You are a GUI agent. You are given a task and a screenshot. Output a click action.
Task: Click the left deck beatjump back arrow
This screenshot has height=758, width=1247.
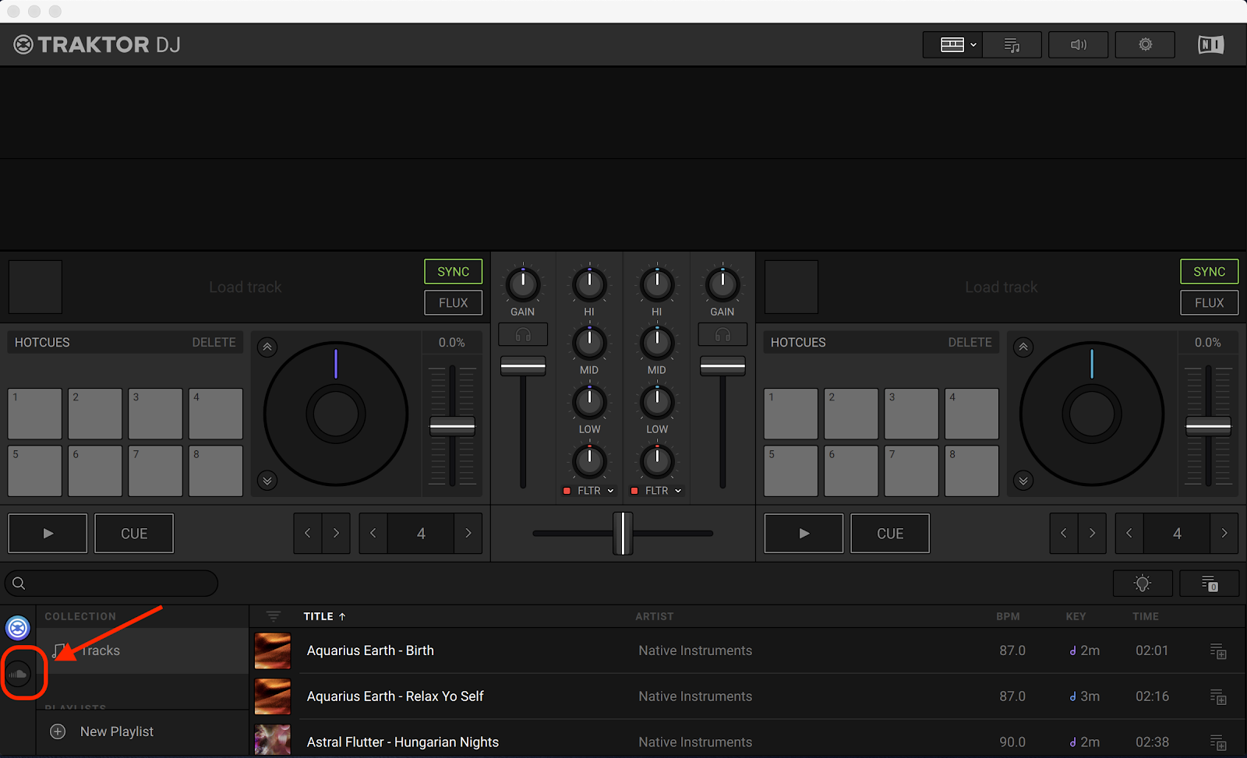[308, 534]
